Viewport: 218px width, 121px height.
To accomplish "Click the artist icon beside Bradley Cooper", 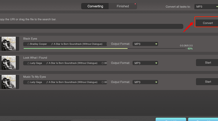I will [x=28, y=44].
